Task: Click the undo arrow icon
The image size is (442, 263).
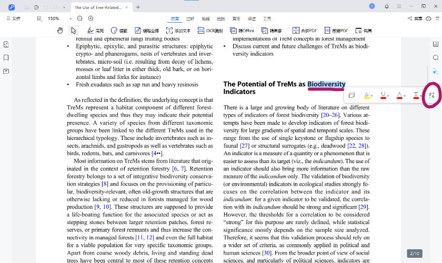Action: click(46, 7)
